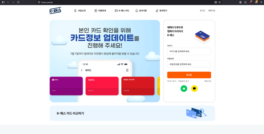Click the 비밀번호 찾기 link

(x=184, y=81)
